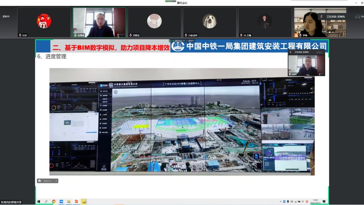
Task: Click the emoji icon in the chat bar
Action: tap(40, 181)
